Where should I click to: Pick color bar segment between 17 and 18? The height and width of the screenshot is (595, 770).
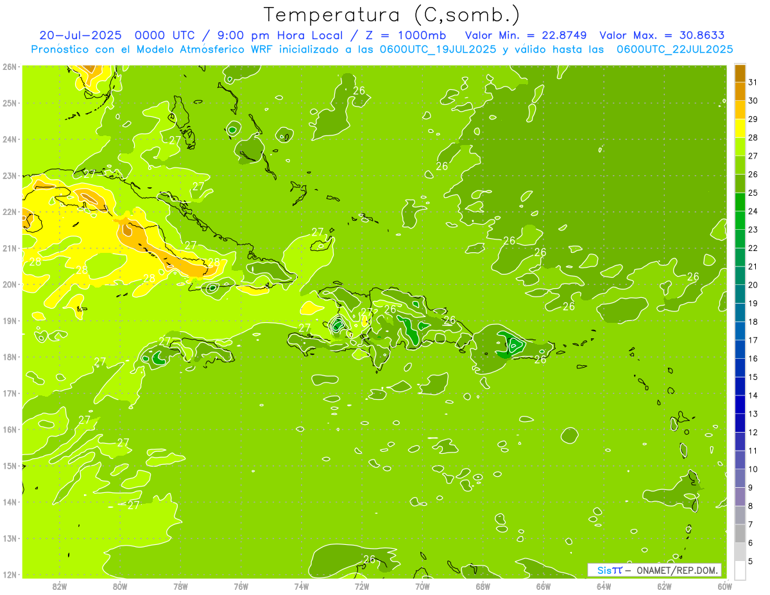pos(740,331)
